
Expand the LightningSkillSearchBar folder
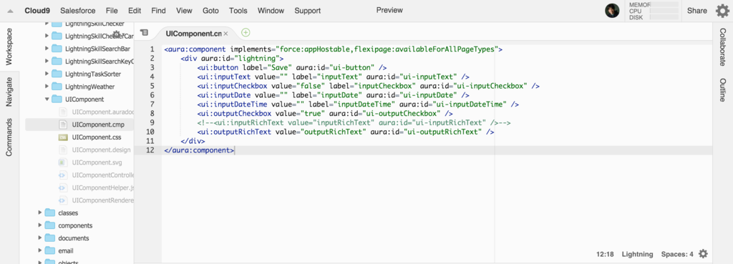tap(47, 49)
